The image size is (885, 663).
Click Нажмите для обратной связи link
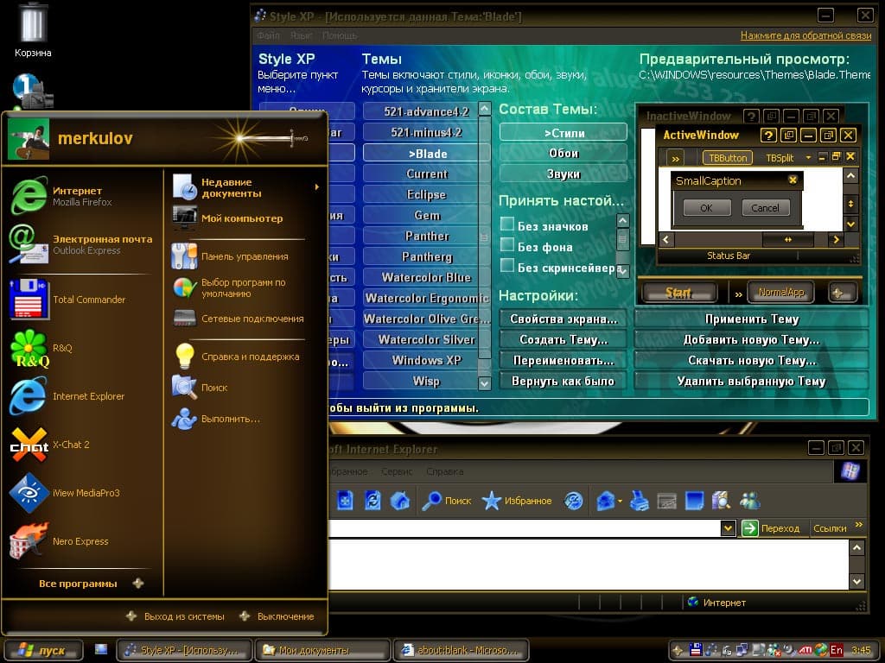click(x=806, y=35)
